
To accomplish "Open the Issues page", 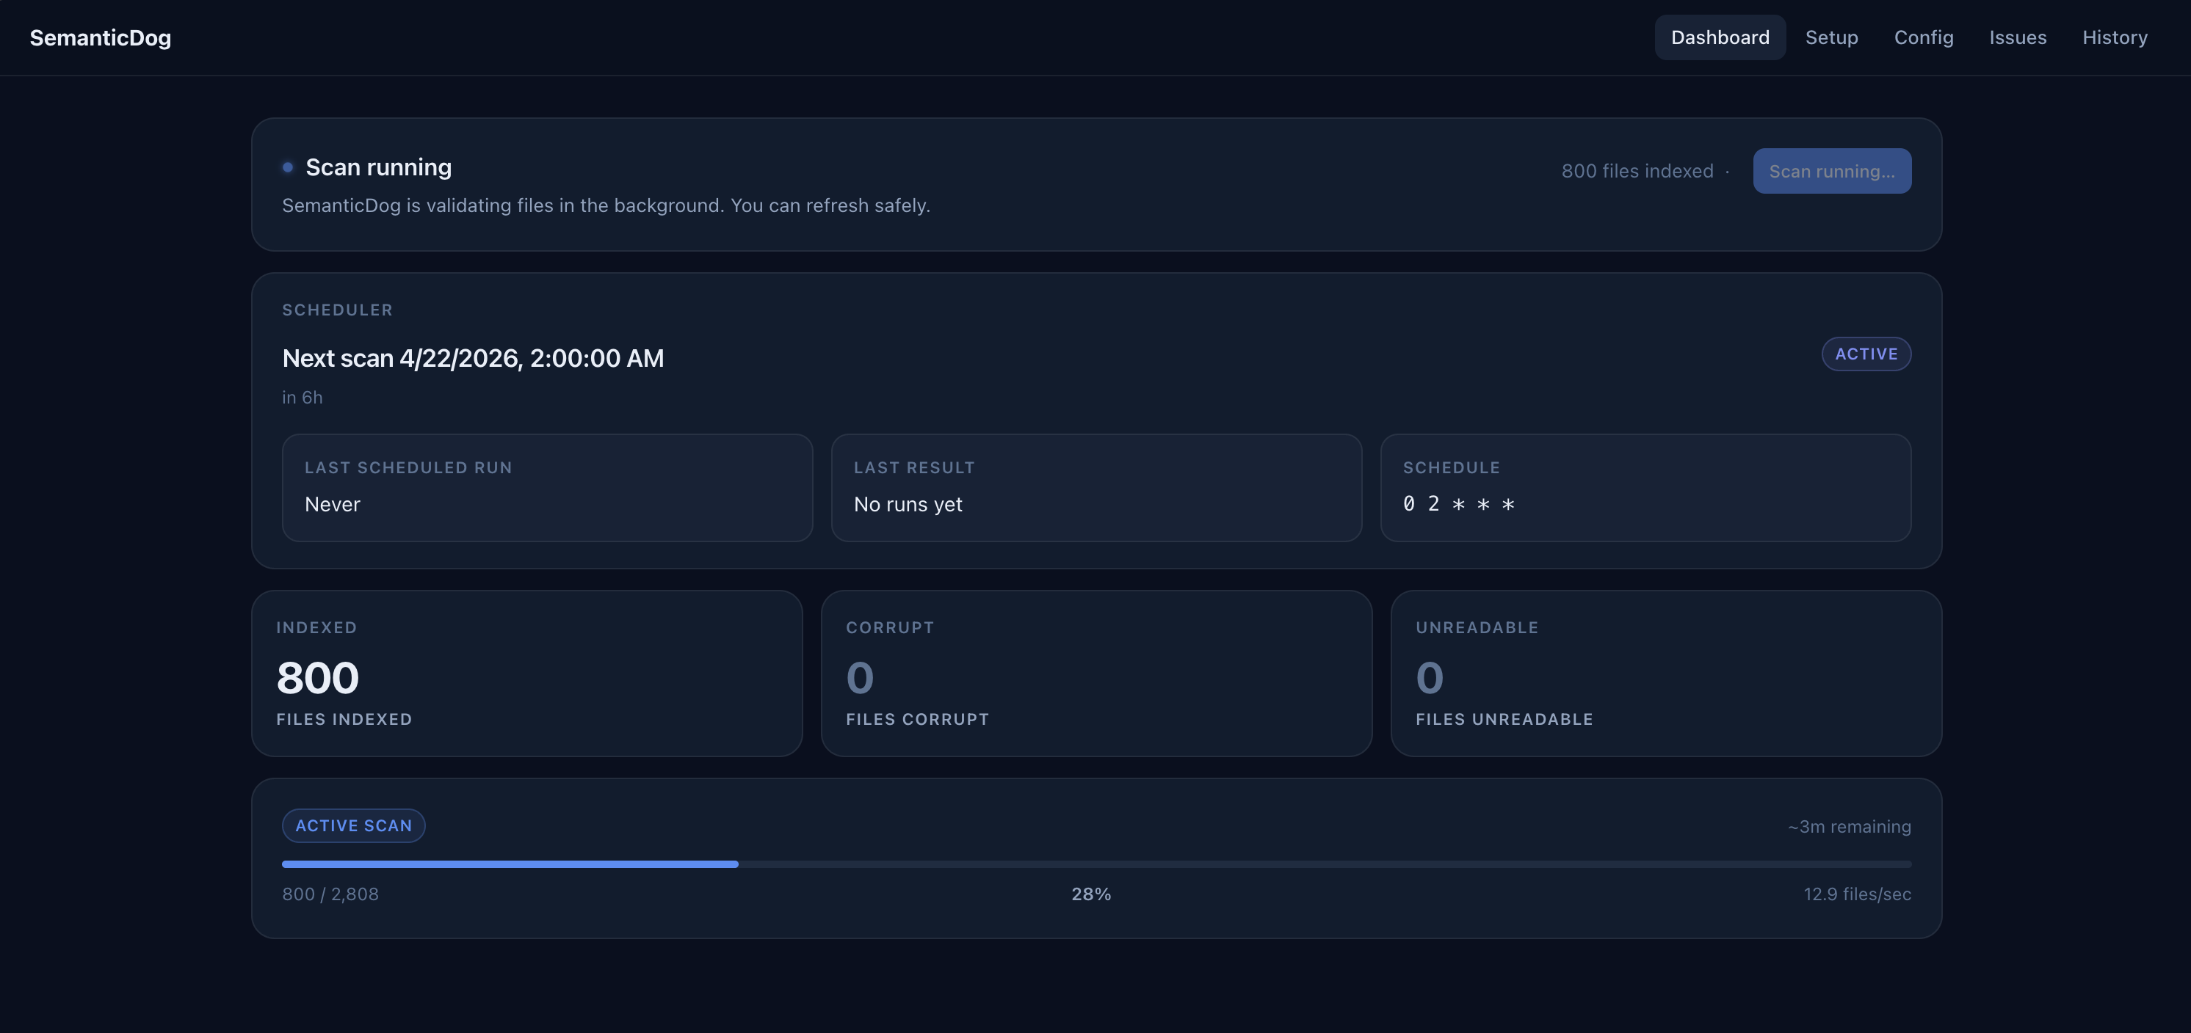I will point(2018,37).
